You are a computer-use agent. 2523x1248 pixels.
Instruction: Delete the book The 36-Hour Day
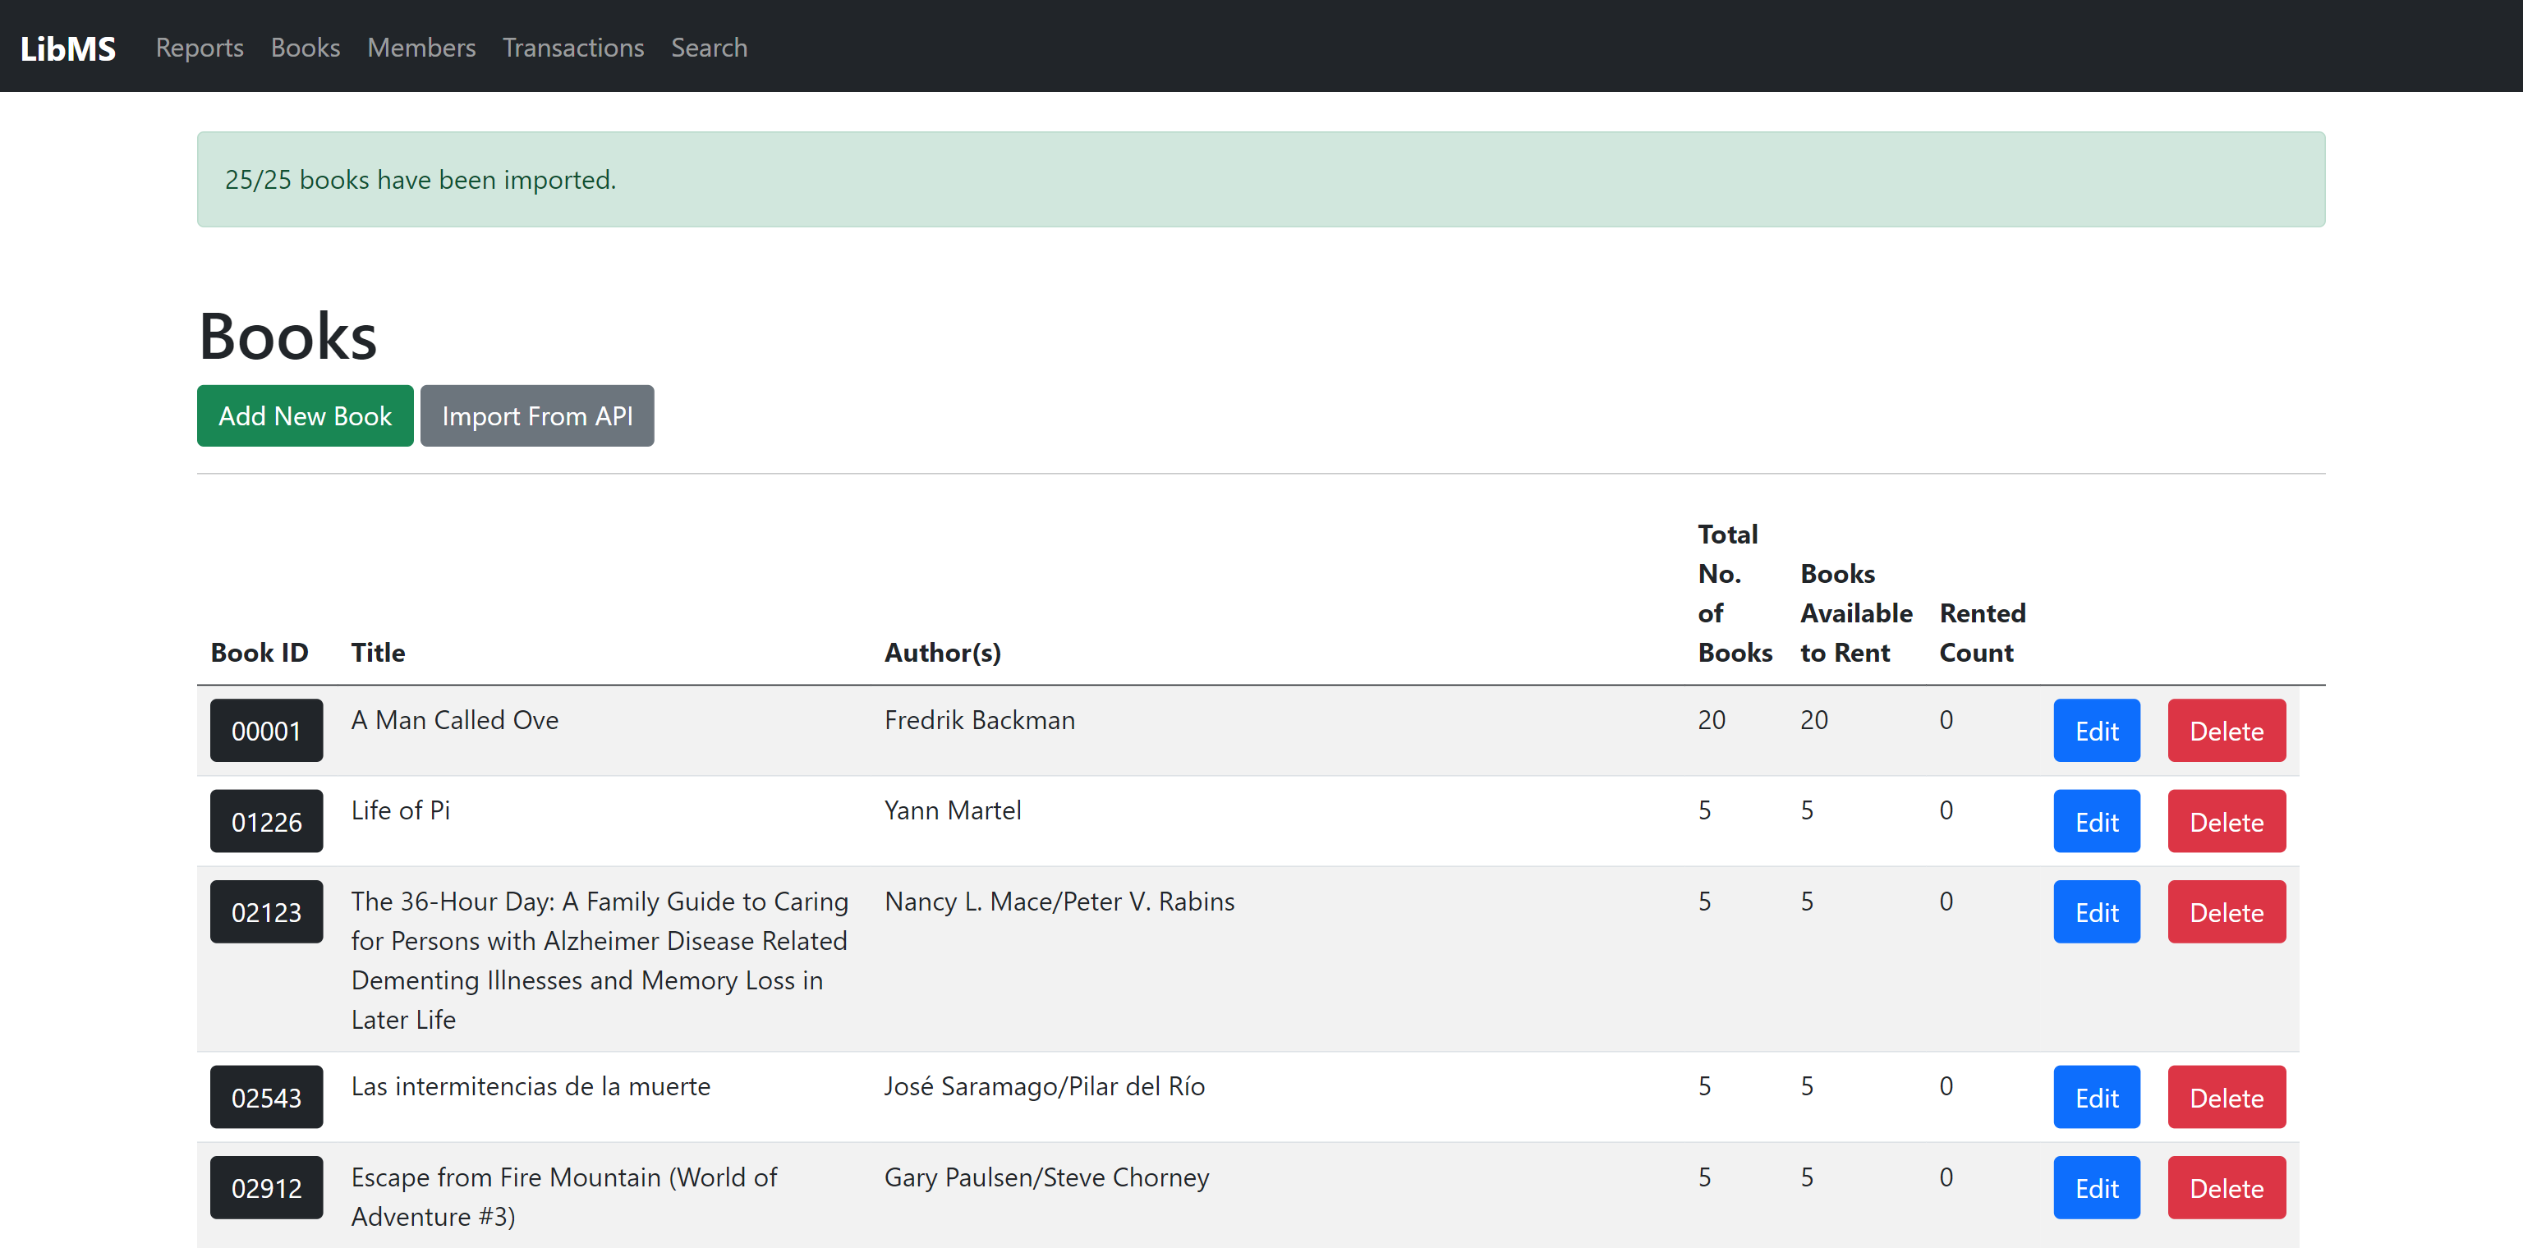[x=2225, y=911]
